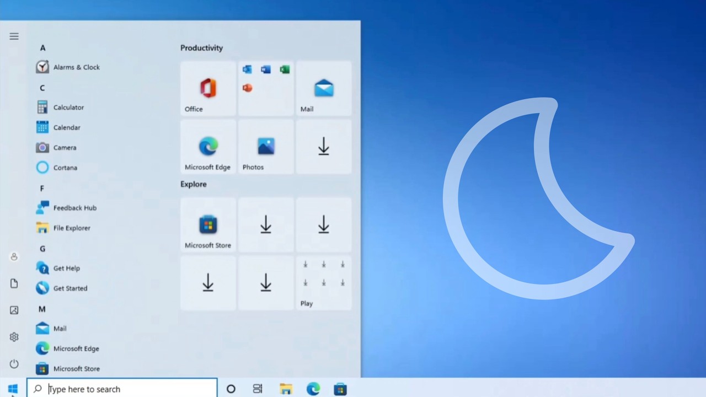Open the Mail tile in Productivity

[324, 89]
